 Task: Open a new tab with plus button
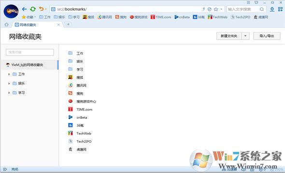(68, 24)
